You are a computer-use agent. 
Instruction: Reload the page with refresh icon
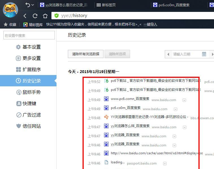(35, 16)
